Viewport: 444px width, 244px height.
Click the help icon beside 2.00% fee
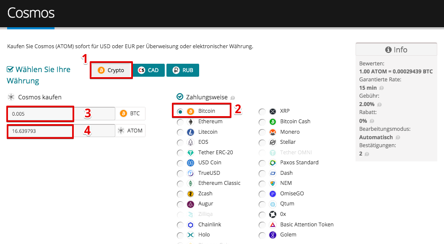[379, 104]
